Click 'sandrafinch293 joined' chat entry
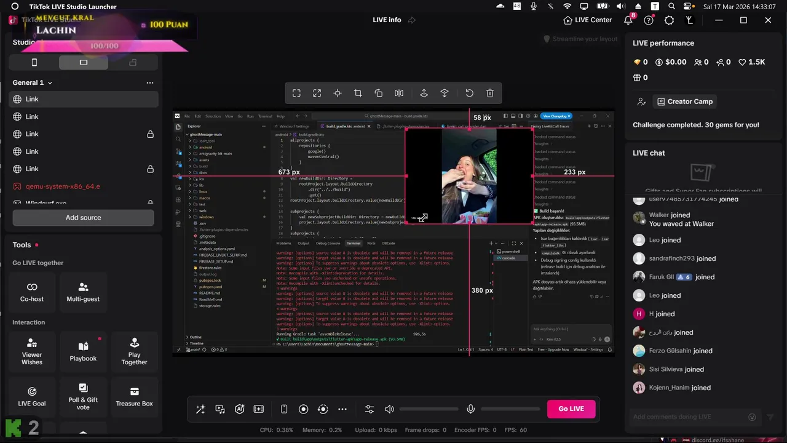The image size is (787, 443). tap(682, 258)
